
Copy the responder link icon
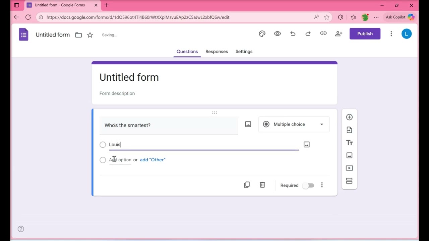(x=323, y=33)
